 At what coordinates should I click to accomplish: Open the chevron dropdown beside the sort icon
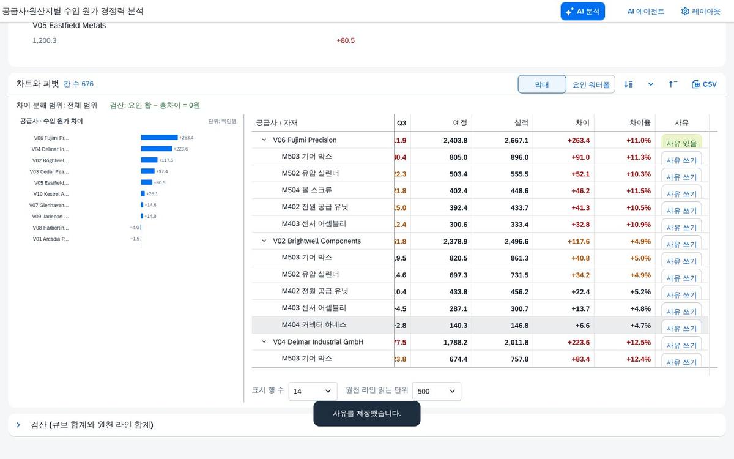tap(651, 84)
